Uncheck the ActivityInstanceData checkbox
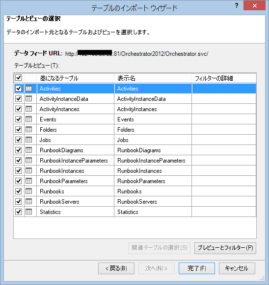Viewport: 269px width, 285px height. (18, 99)
